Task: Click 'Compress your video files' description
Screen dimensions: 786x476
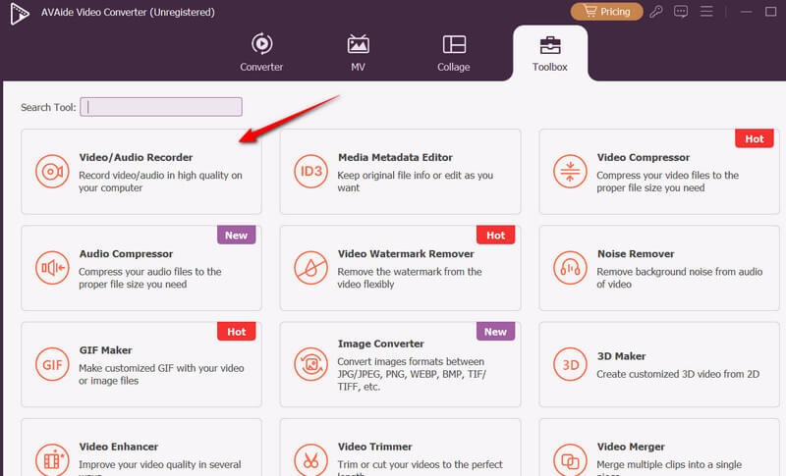Action: pos(668,182)
